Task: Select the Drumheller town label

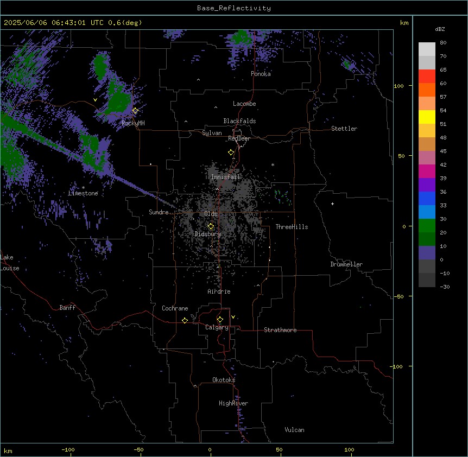Action: coord(346,264)
